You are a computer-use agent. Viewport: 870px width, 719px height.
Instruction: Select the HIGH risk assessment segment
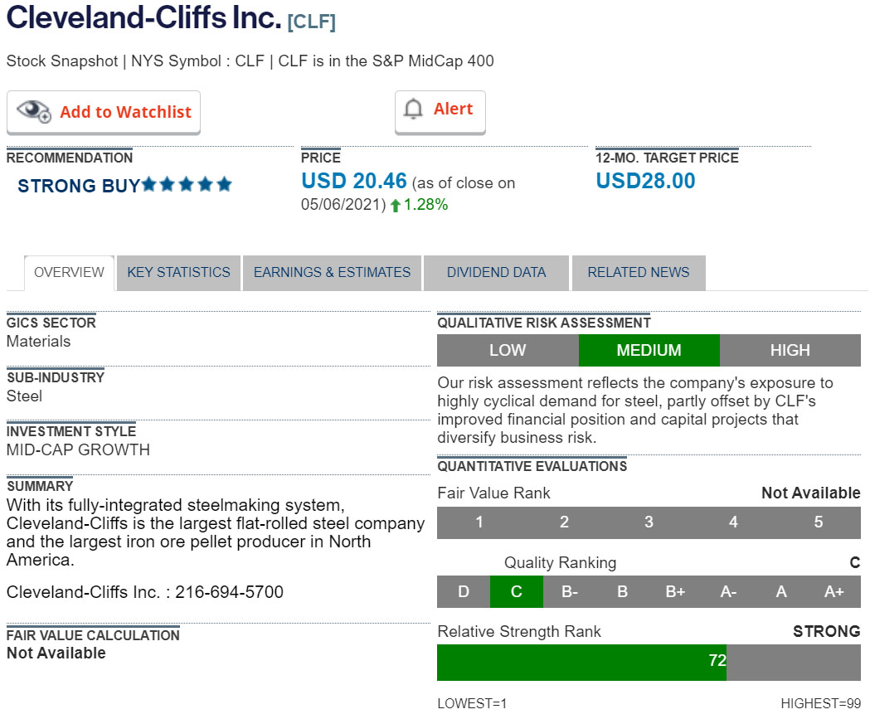coord(790,350)
